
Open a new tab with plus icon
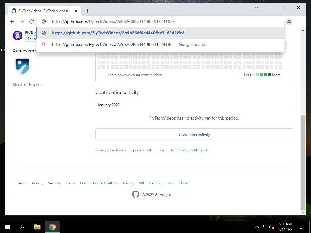[87, 11]
